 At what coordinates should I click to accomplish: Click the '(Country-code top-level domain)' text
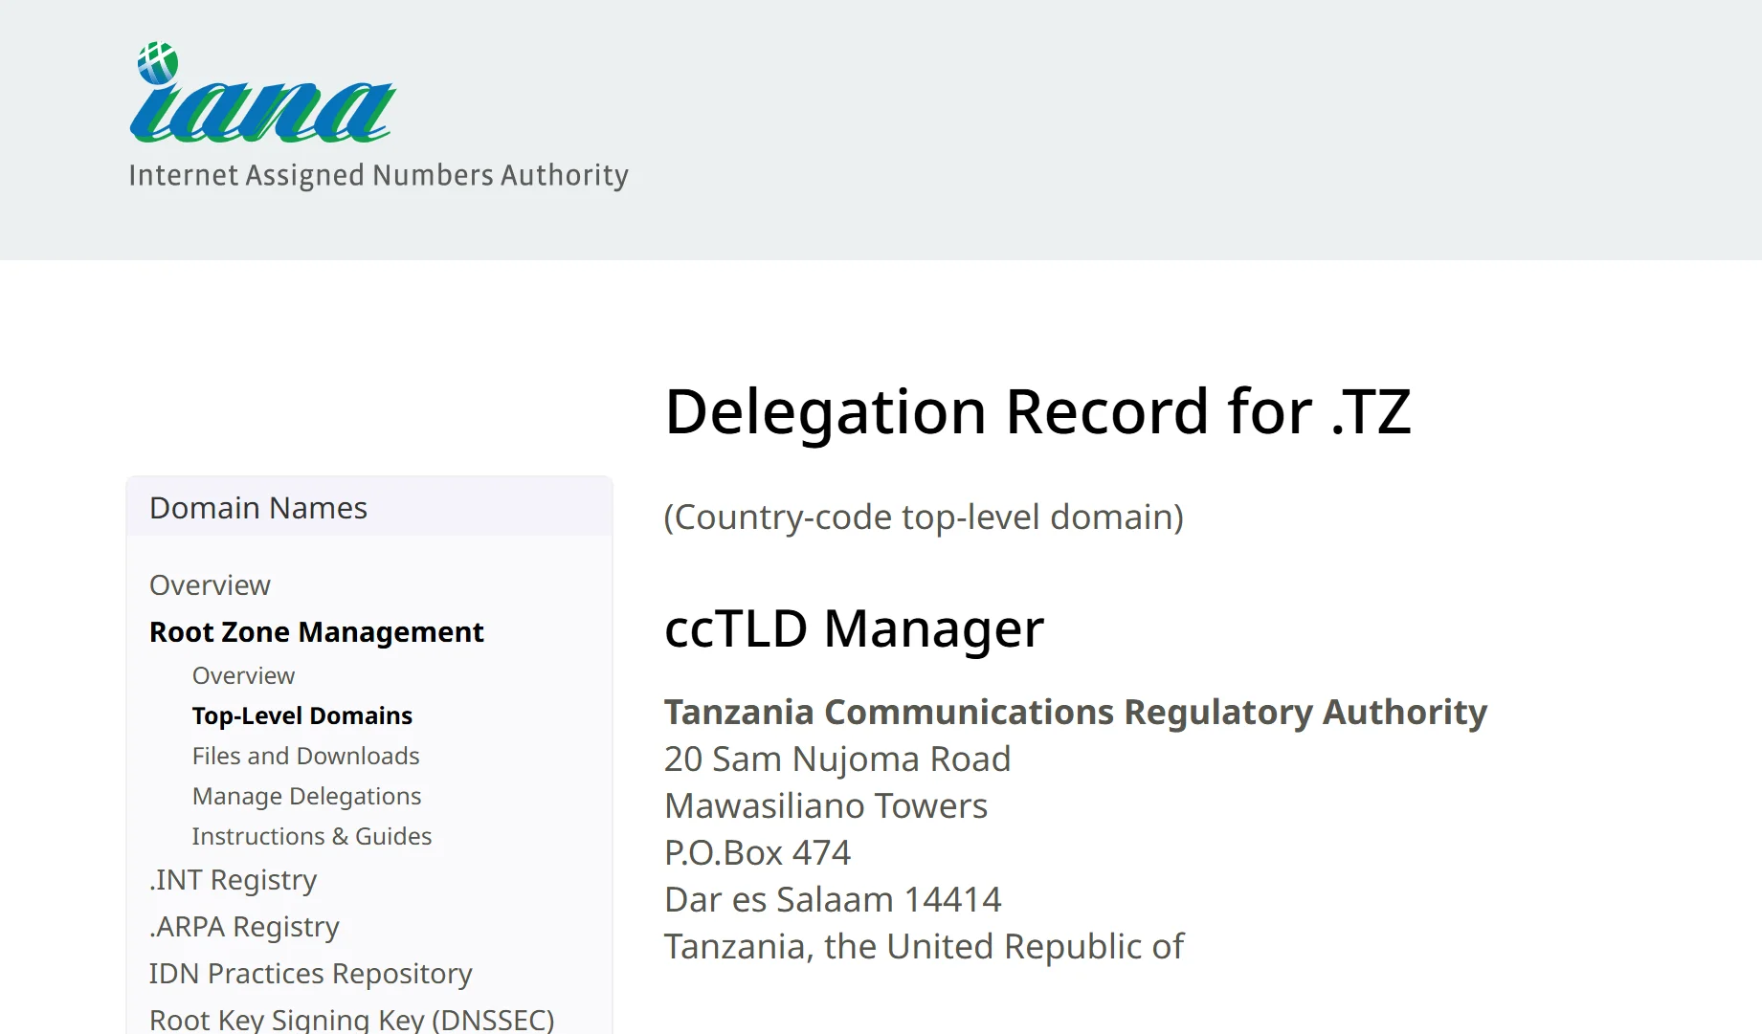(925, 517)
